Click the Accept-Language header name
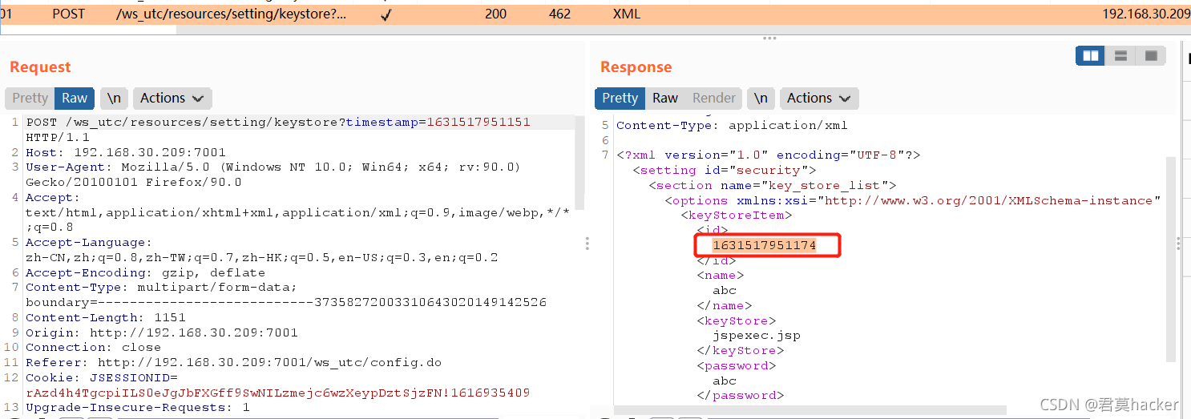1191x419 pixels. pyautogui.click(x=89, y=243)
